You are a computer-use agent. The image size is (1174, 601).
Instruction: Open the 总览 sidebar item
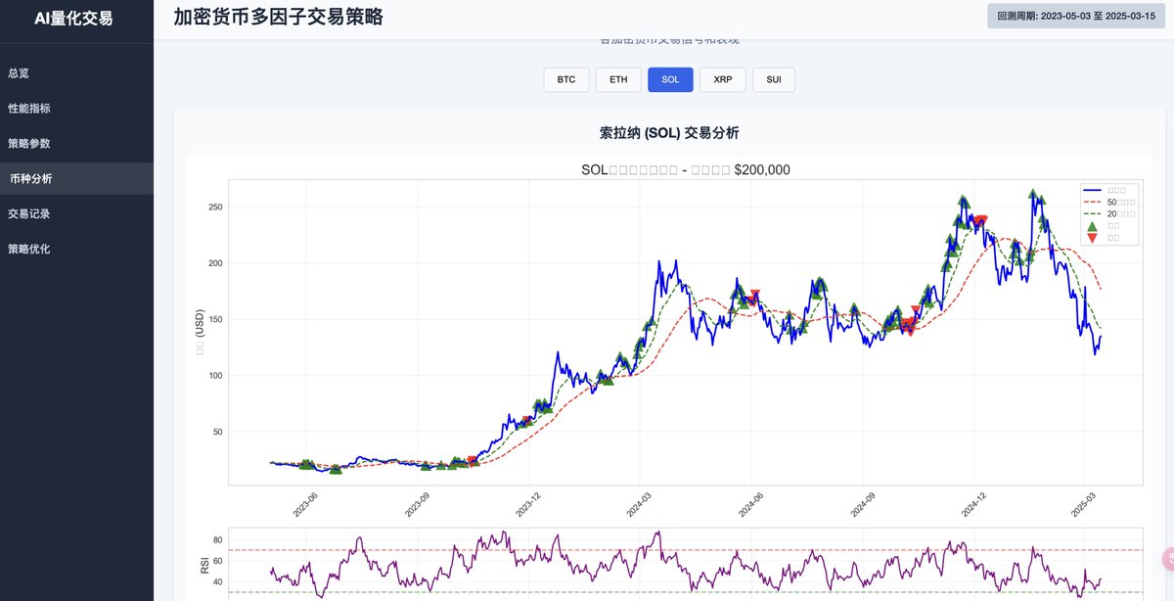click(x=76, y=73)
